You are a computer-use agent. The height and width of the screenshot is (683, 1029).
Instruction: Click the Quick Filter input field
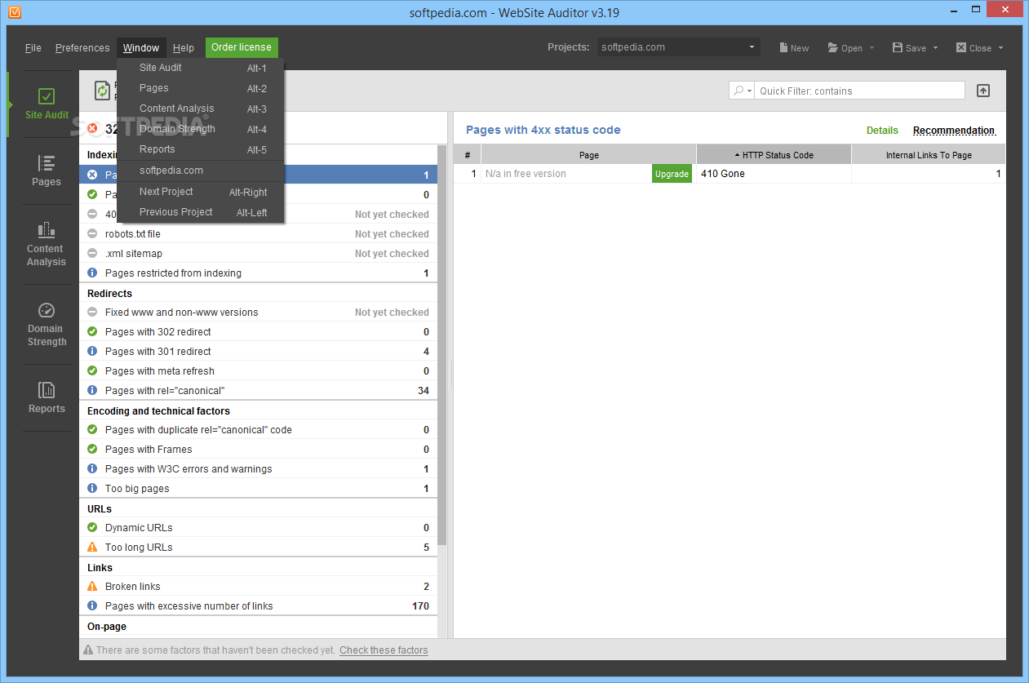tap(859, 91)
